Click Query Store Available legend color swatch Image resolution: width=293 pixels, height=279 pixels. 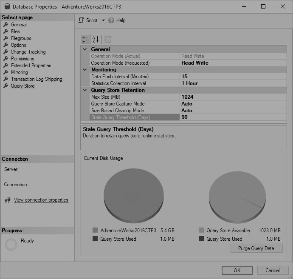point(201,230)
